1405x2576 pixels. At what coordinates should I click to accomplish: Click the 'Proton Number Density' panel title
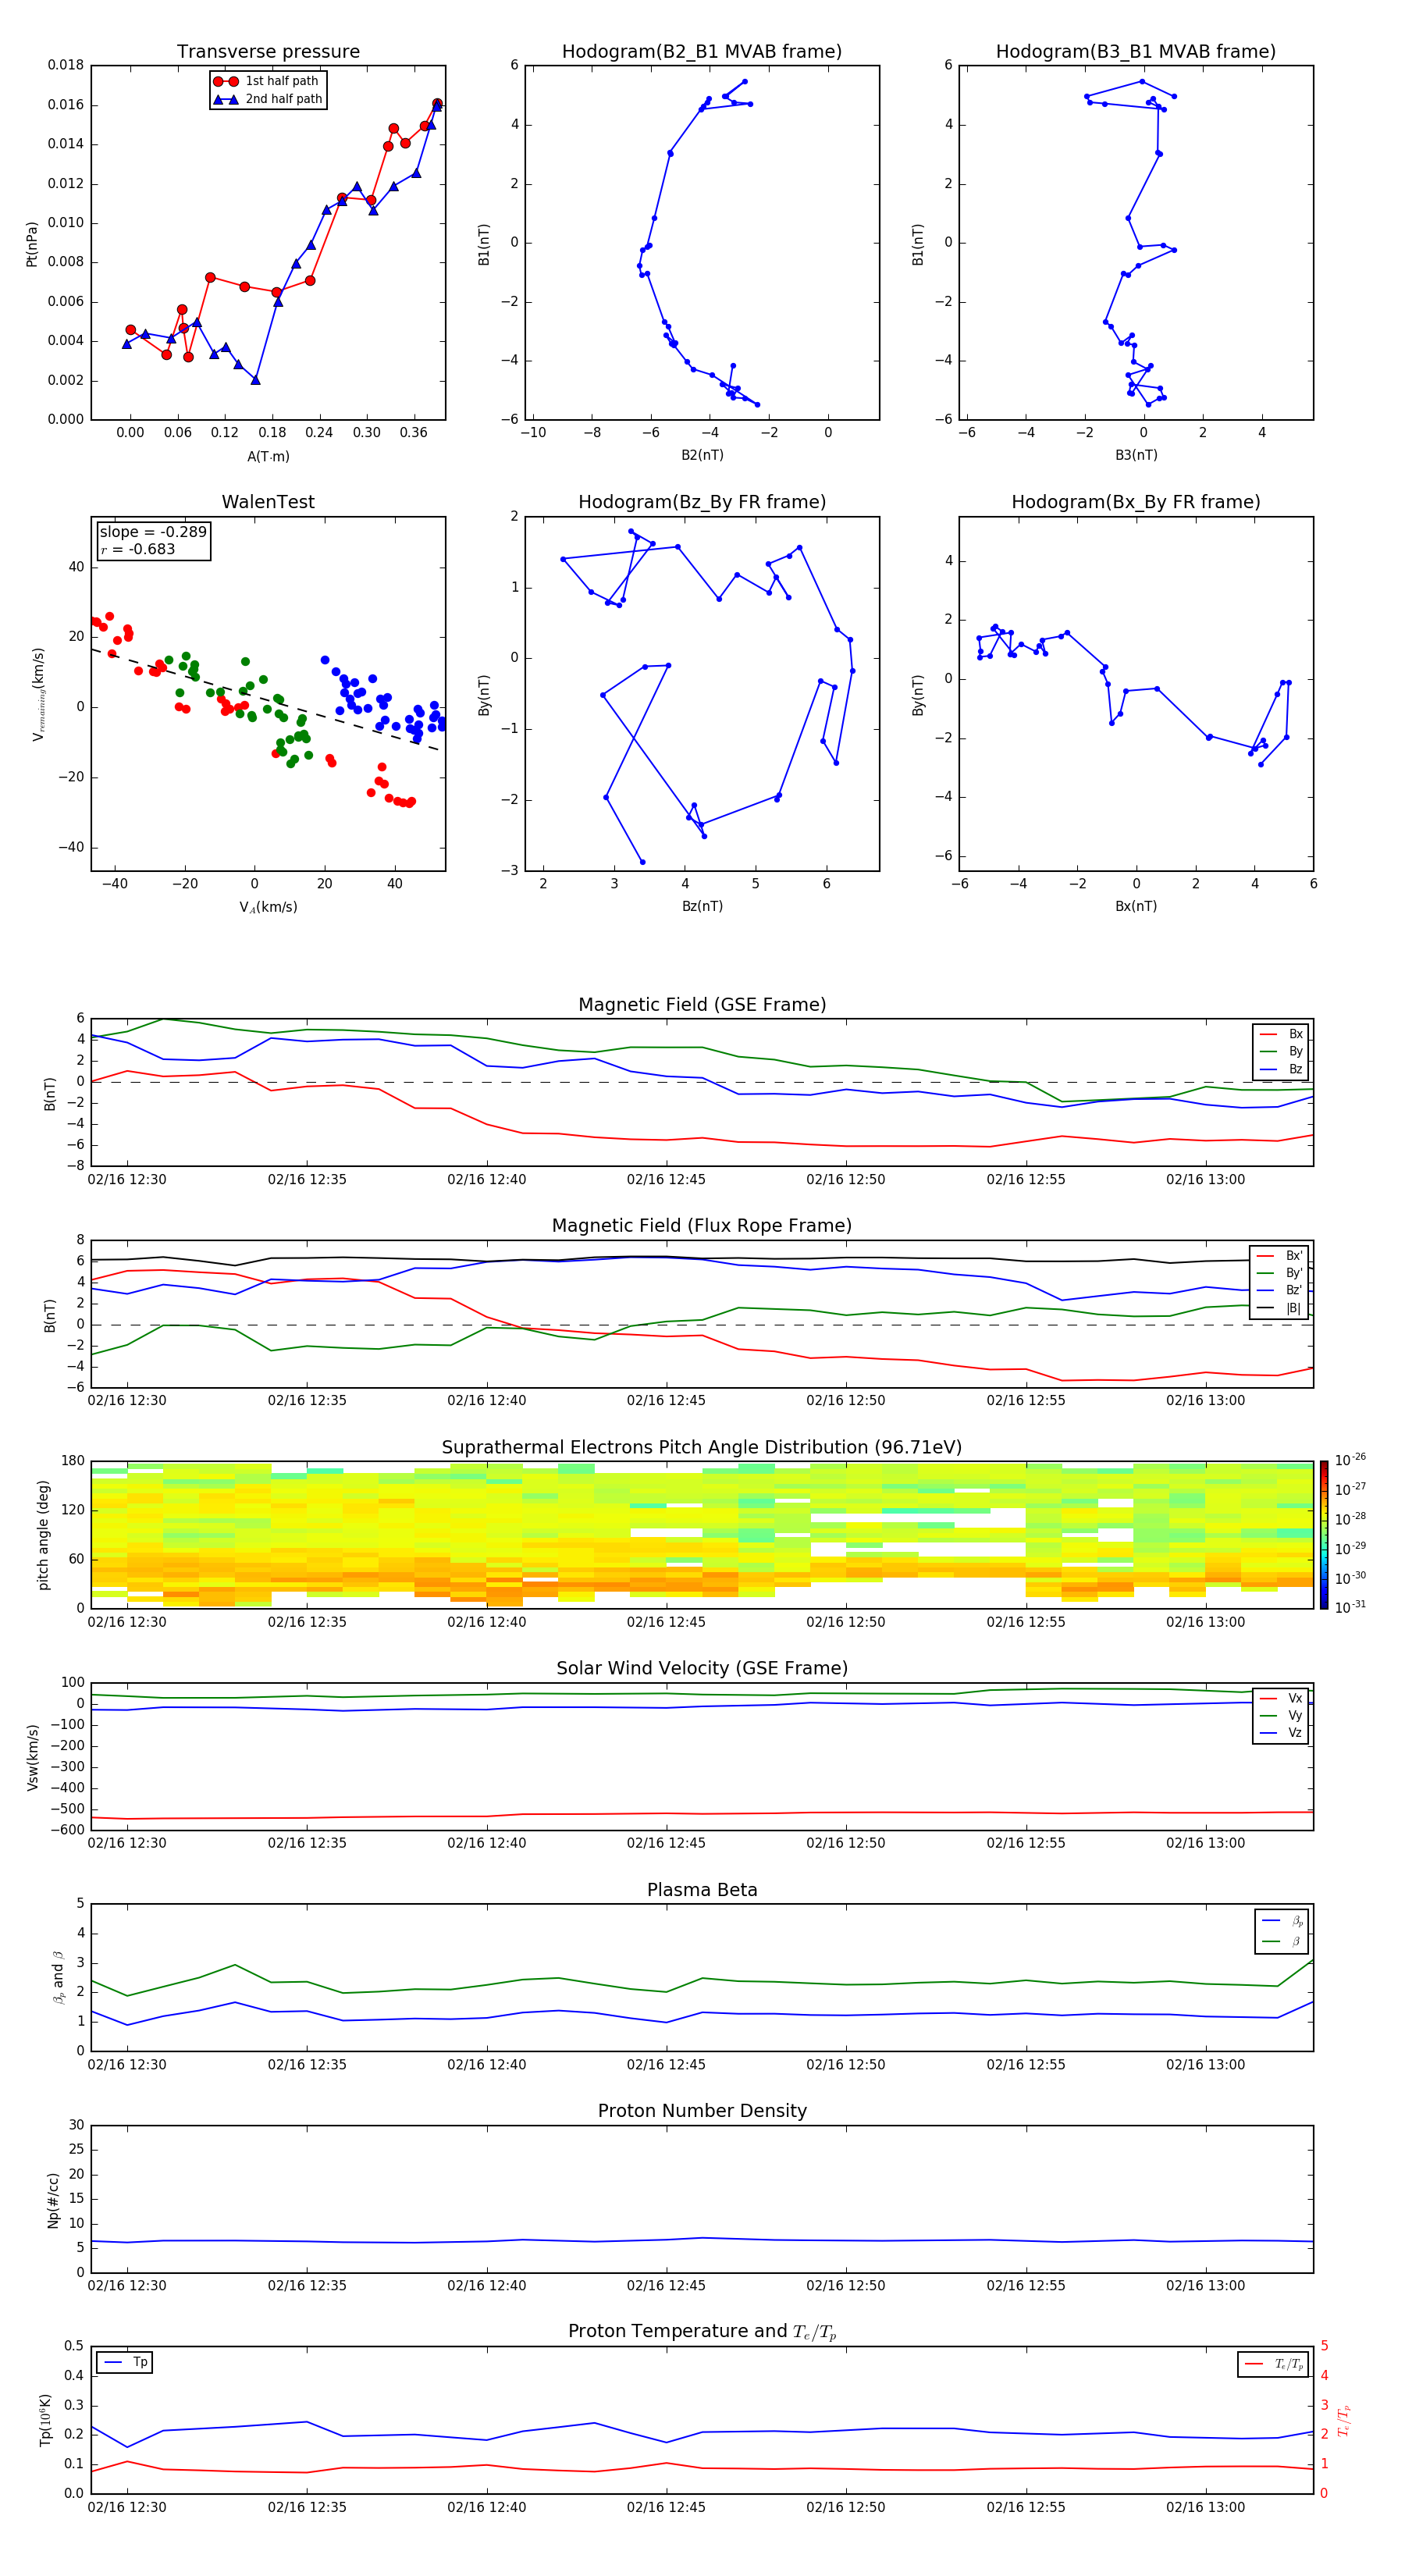tap(702, 2111)
